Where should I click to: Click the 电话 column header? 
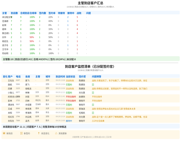click(x=18, y=77)
